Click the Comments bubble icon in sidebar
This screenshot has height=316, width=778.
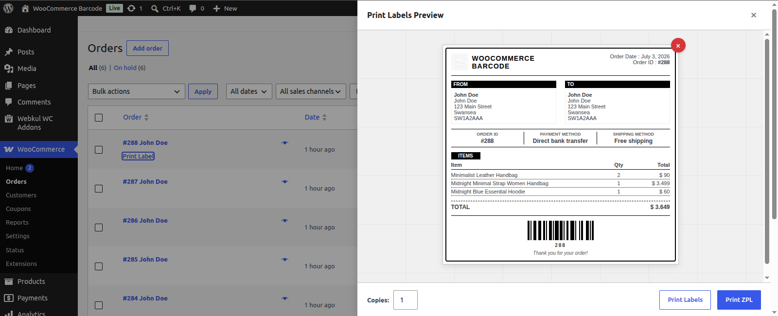9,102
